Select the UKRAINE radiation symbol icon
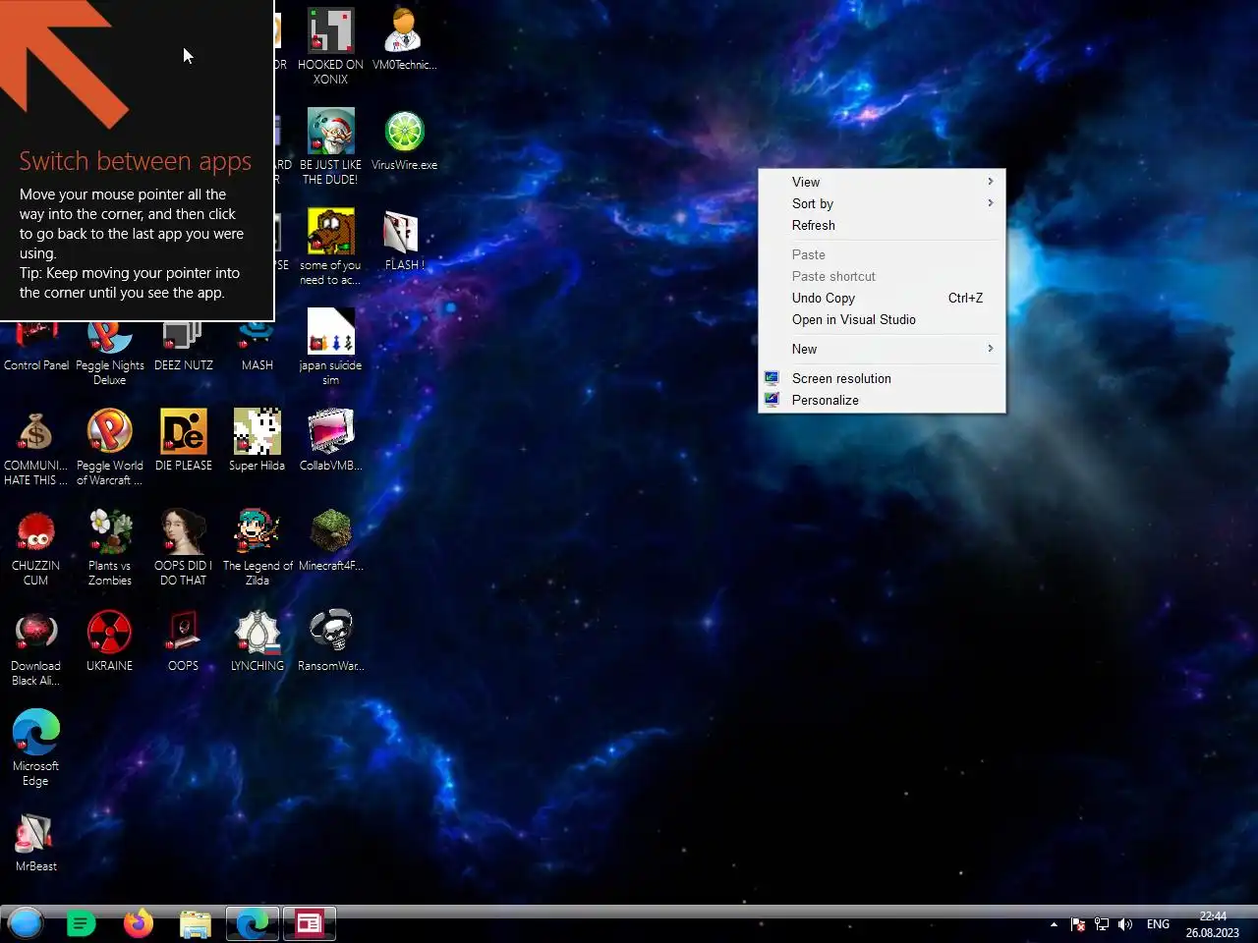Viewport: 1258px width, 943px height. point(110,640)
